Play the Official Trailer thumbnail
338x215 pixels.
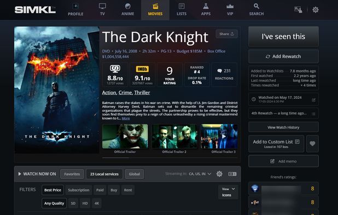click(125, 136)
